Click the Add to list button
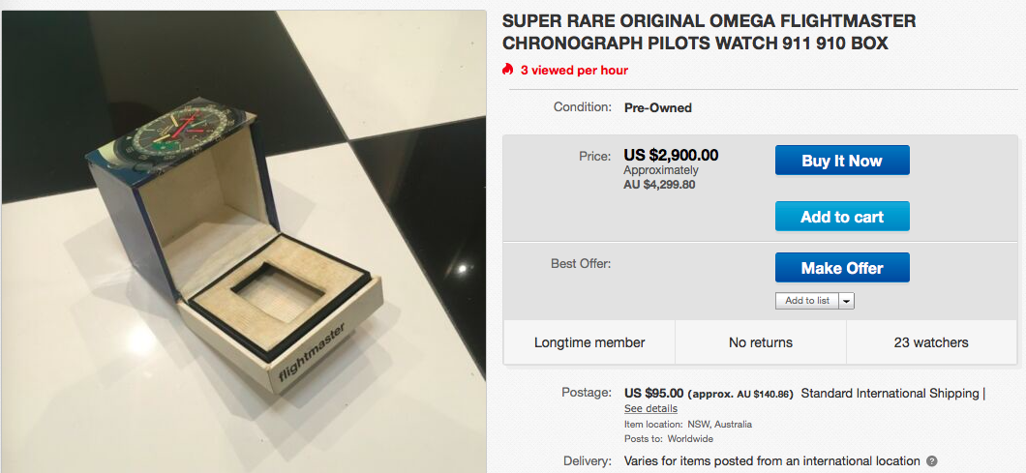 click(x=807, y=301)
